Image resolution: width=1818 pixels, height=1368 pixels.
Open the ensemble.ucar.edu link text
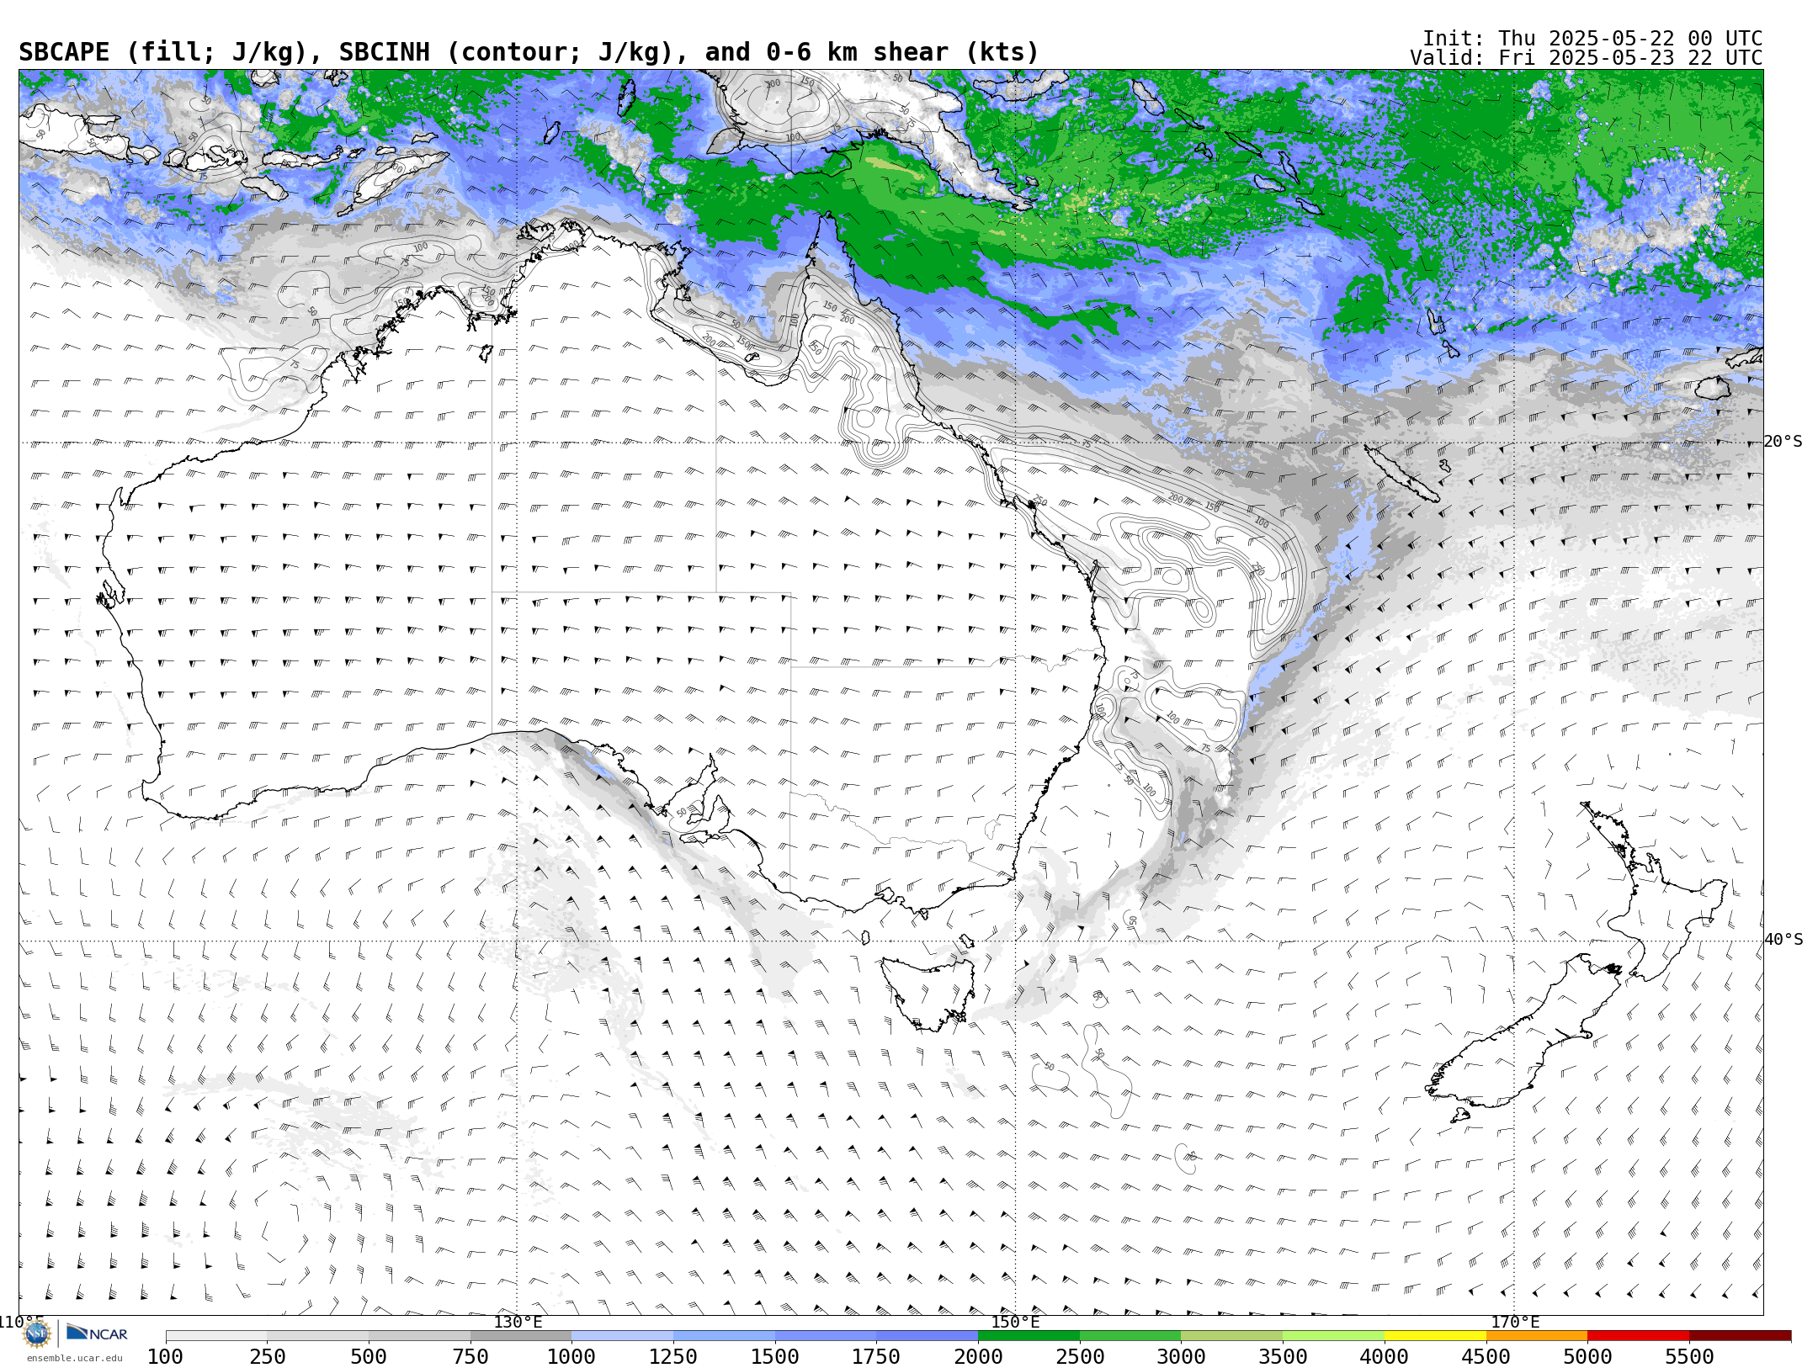point(74,1358)
